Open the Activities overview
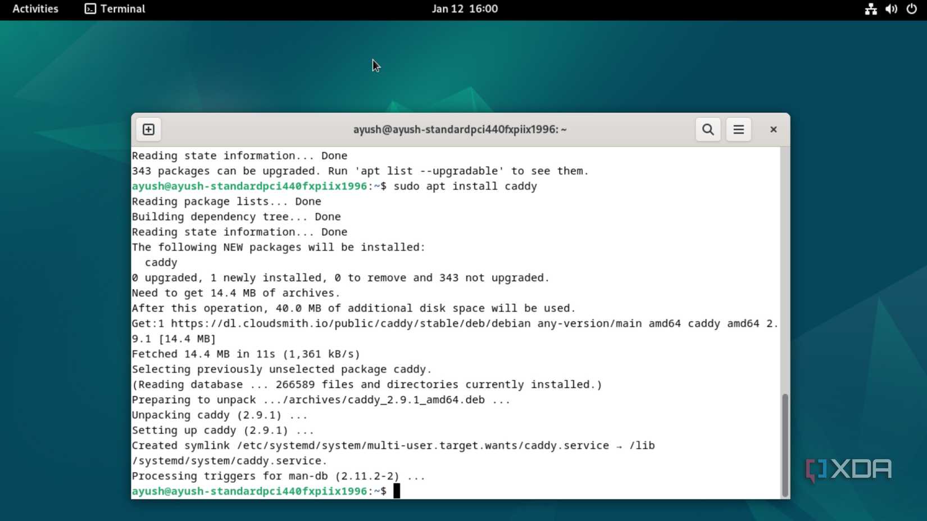This screenshot has height=521, width=927. [35, 8]
